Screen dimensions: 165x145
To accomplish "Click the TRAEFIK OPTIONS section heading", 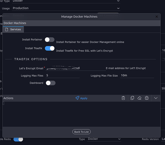I will (31, 59).
